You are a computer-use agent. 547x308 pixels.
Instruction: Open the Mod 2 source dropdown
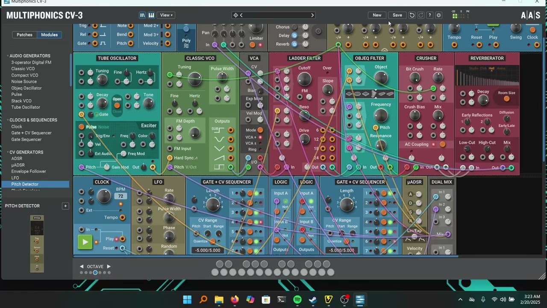click(x=150, y=26)
